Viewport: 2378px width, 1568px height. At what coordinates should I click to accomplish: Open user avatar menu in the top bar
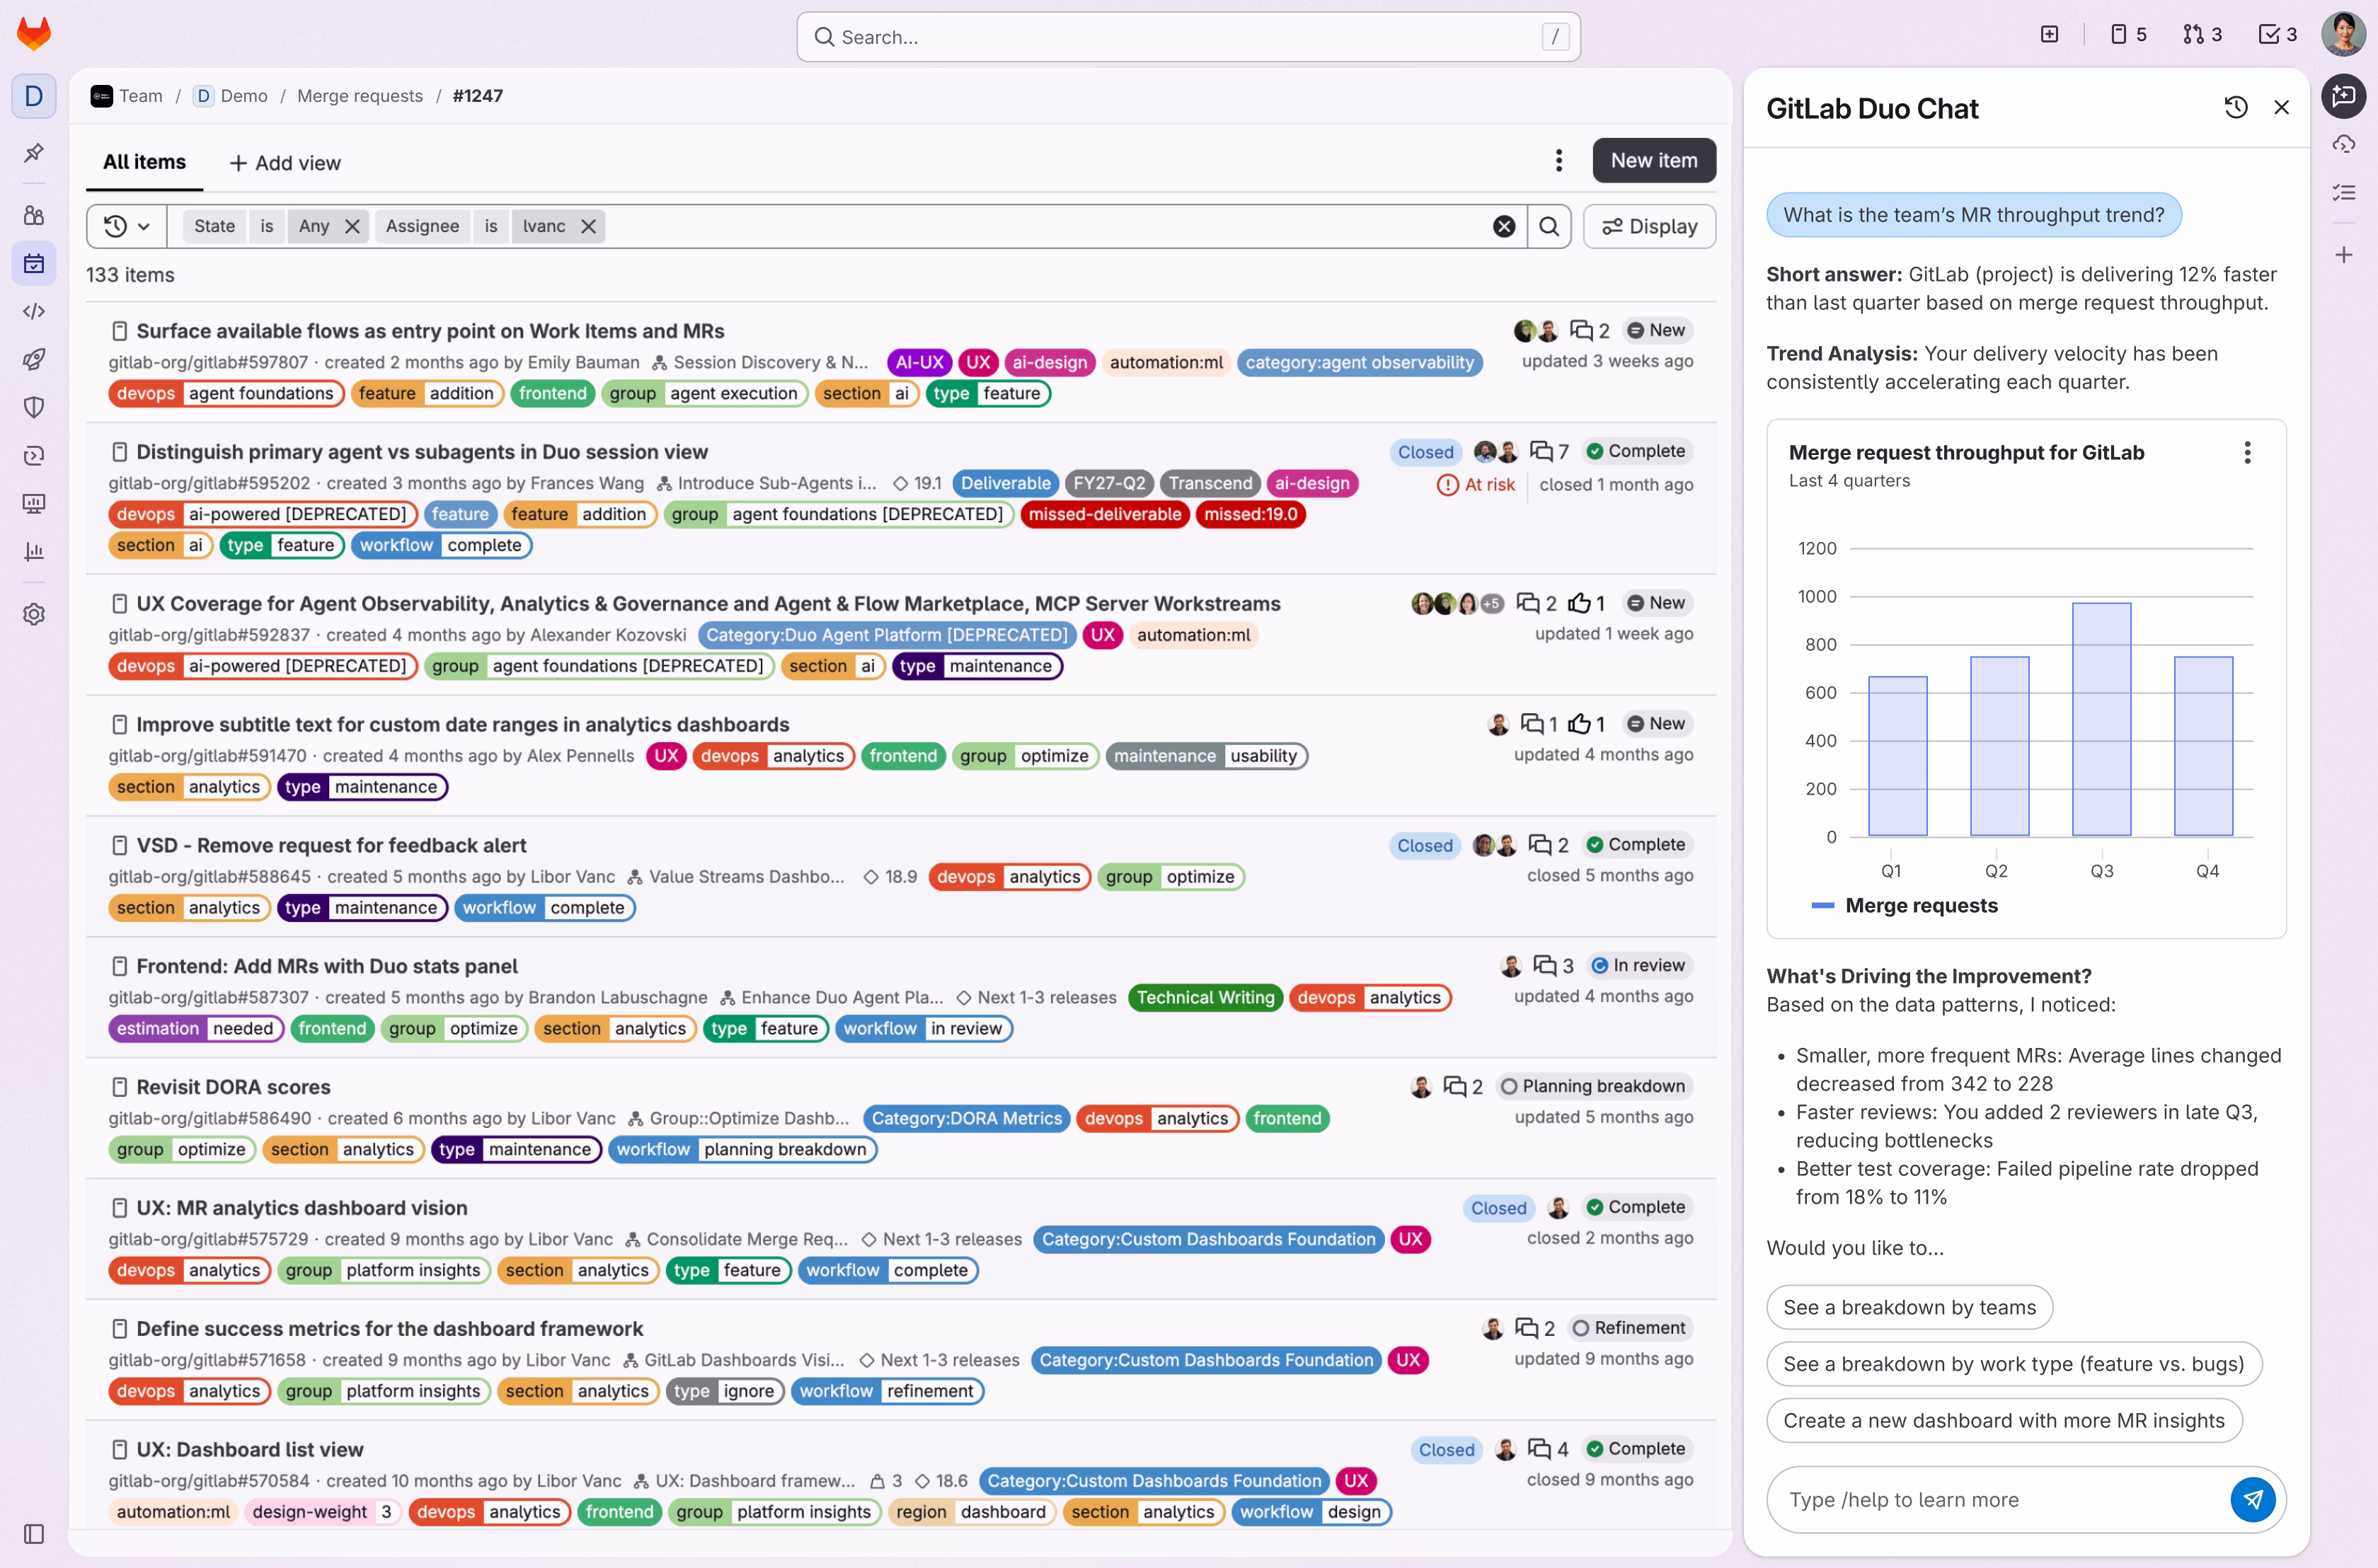(2343, 35)
